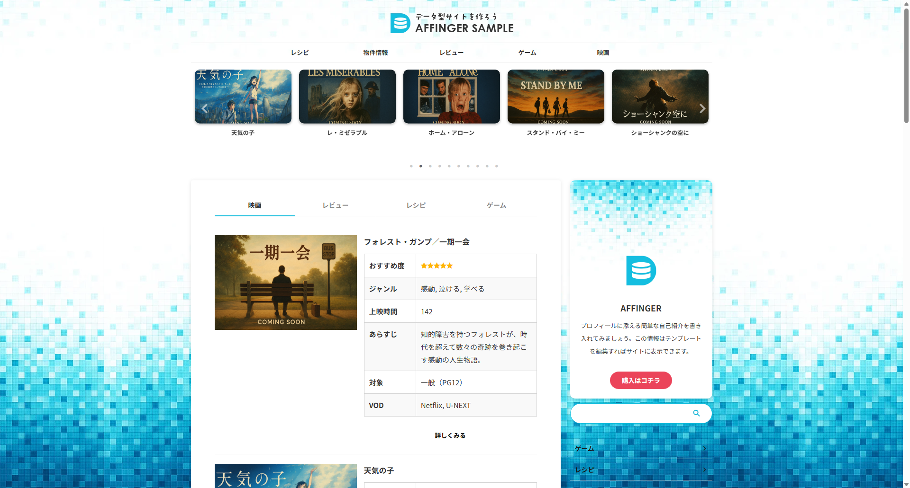910x488 pixels.
Task: Click the AFFINGER SAMPLE header logo icon
Action: [x=400, y=23]
